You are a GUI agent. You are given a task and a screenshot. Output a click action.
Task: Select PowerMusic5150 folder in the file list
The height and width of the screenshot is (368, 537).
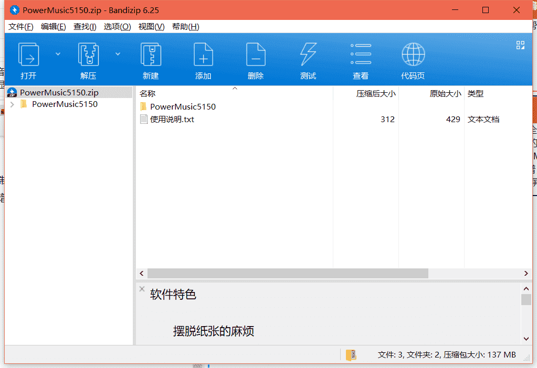[x=183, y=107]
